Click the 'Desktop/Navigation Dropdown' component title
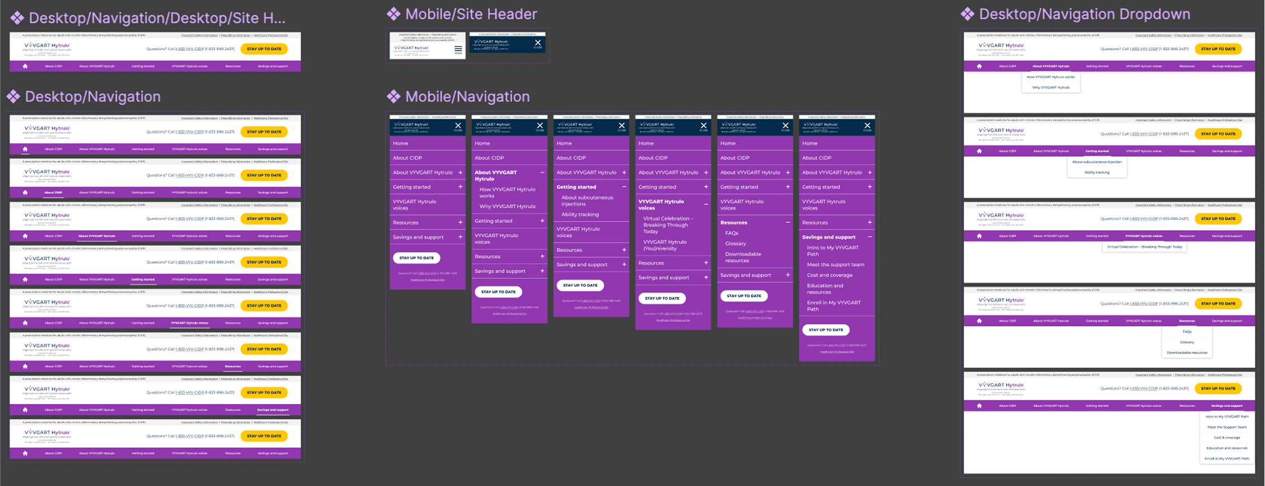The width and height of the screenshot is (1265, 486). point(1085,14)
